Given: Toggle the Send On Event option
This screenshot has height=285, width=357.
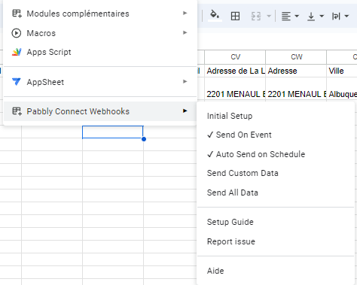Looking at the screenshot, I should pos(276,135).
